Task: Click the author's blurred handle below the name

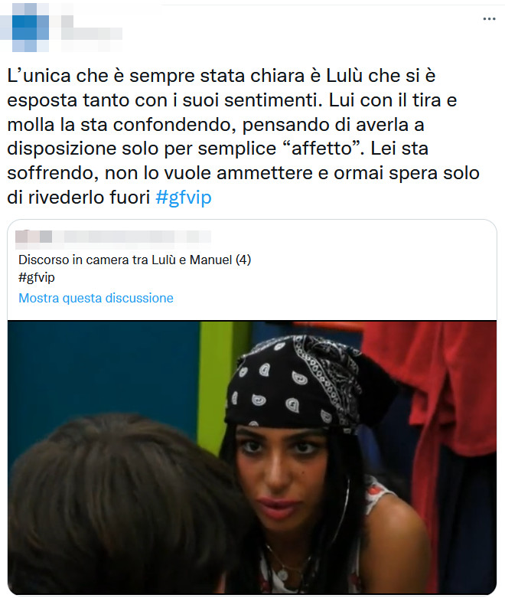Action: [x=92, y=34]
